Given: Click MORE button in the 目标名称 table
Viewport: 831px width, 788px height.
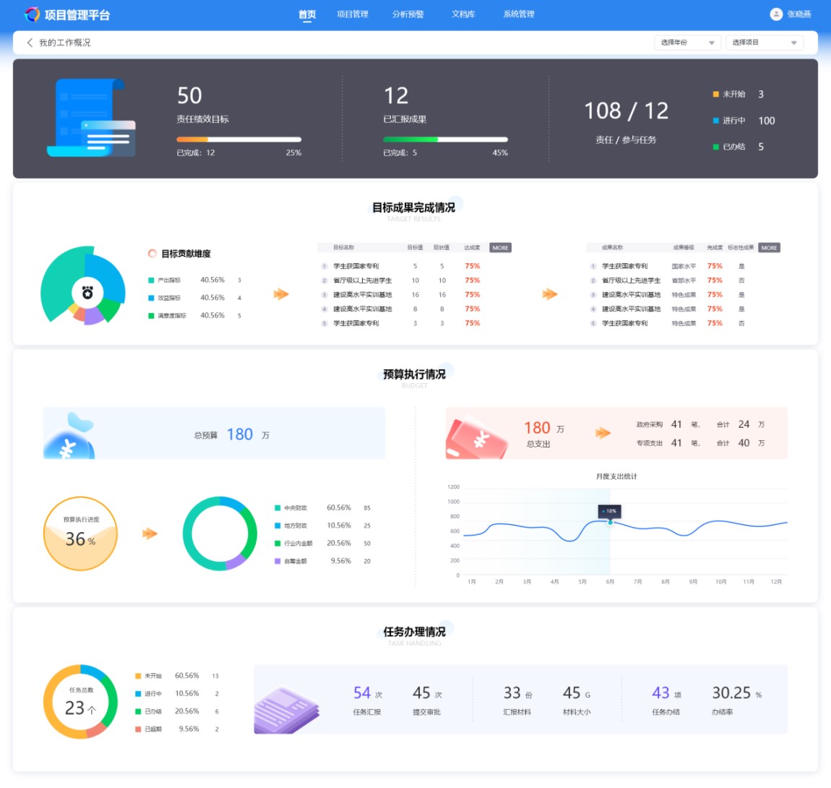Looking at the screenshot, I should click(500, 248).
